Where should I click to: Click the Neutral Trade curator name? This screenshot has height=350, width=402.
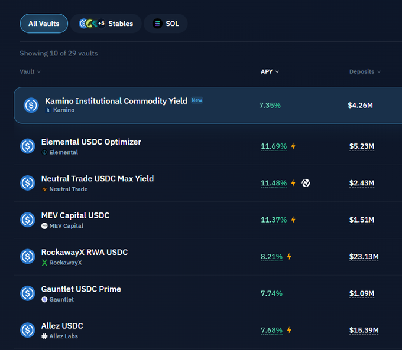pyautogui.click(x=69, y=189)
